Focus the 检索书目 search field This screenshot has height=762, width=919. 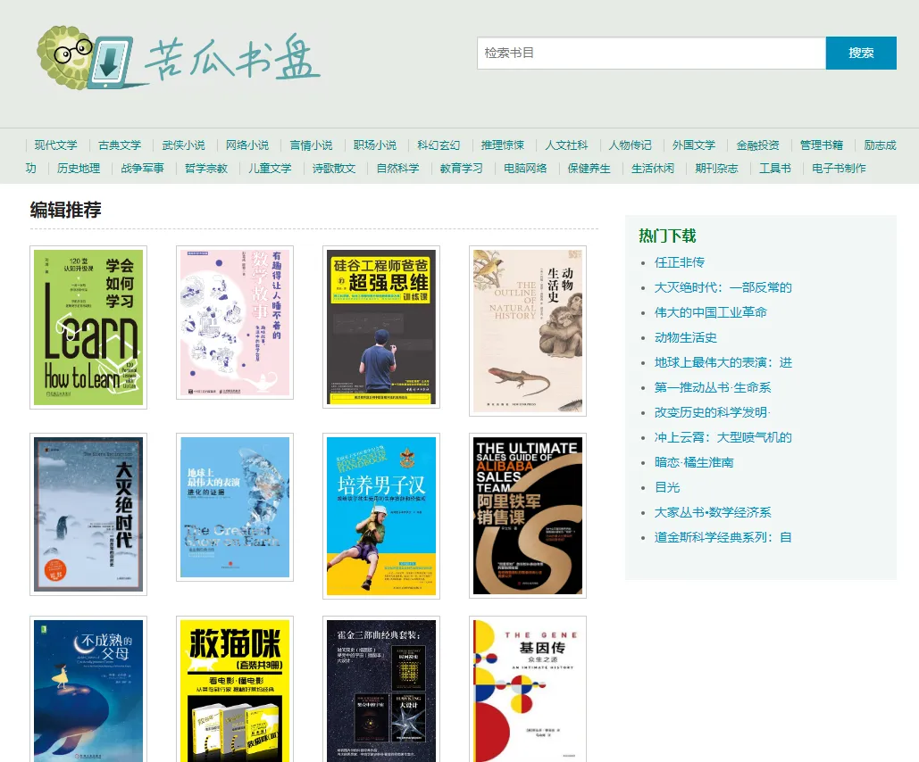click(x=651, y=53)
